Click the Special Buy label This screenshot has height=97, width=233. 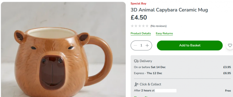(x=138, y=3)
